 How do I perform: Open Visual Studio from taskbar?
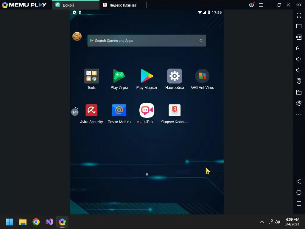(49, 222)
